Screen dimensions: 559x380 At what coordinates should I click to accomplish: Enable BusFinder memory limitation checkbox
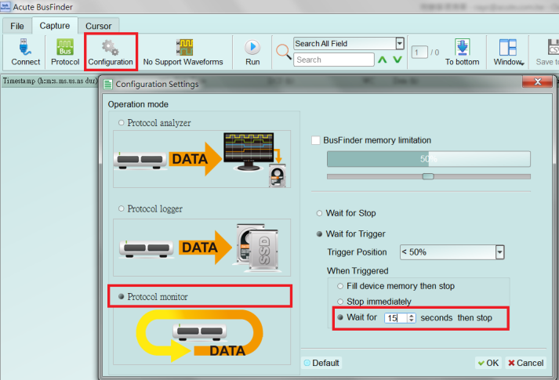[x=315, y=140]
